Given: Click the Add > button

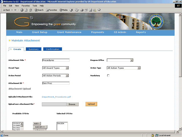Looking at the screenshot, I should (37, 124).
